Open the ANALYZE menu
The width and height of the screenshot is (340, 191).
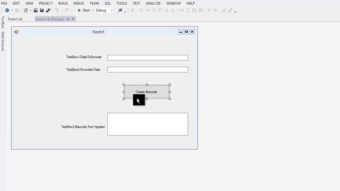154,4
